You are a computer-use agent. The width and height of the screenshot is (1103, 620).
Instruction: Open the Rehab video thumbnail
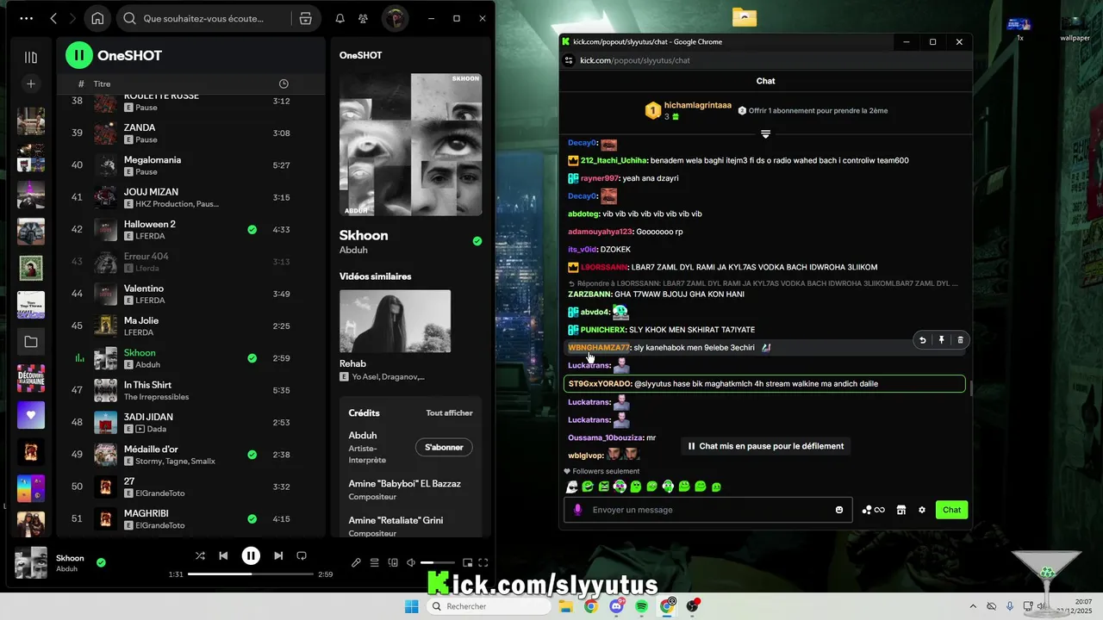coord(395,321)
